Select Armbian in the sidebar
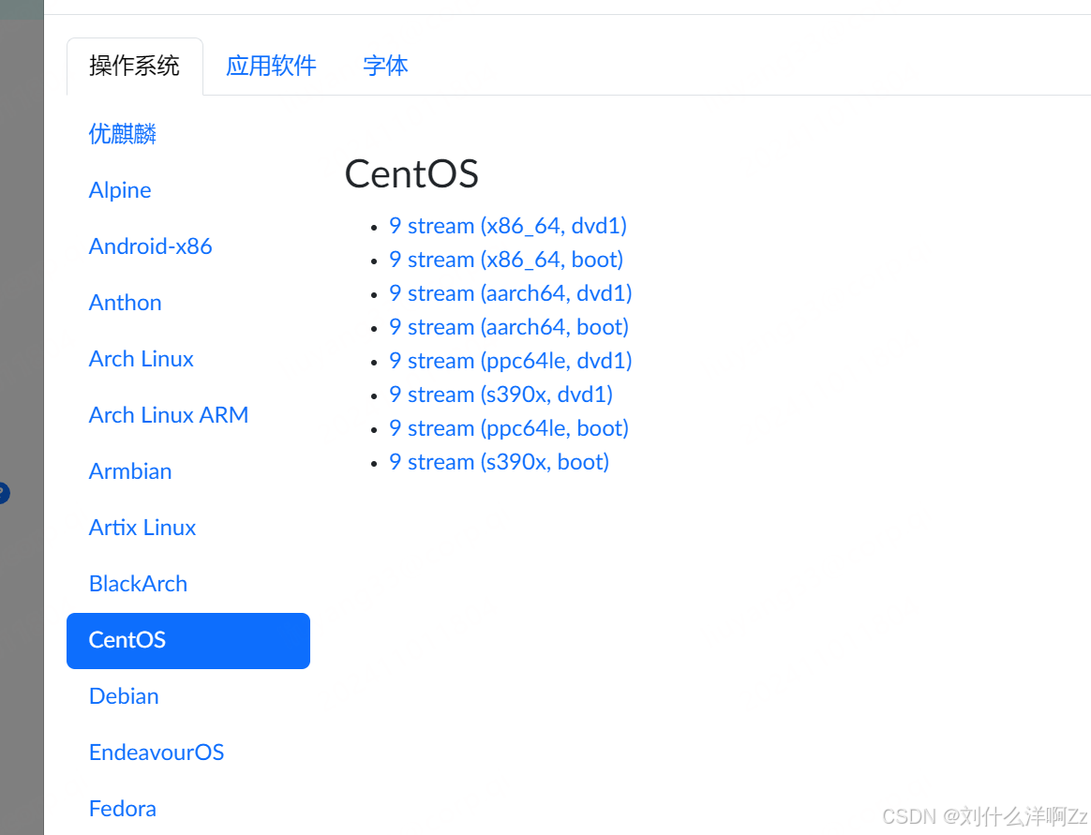The image size is (1091, 835). click(x=130, y=471)
